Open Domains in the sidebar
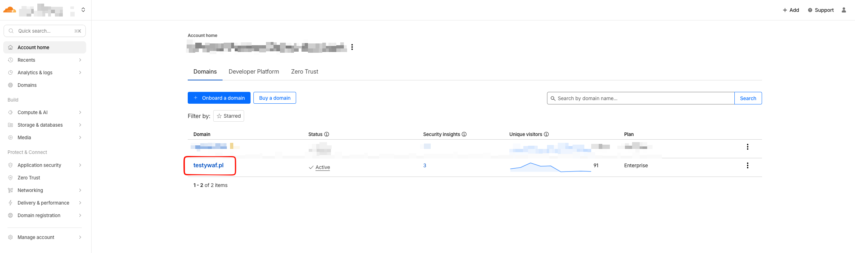The width and height of the screenshot is (855, 253). [x=27, y=85]
